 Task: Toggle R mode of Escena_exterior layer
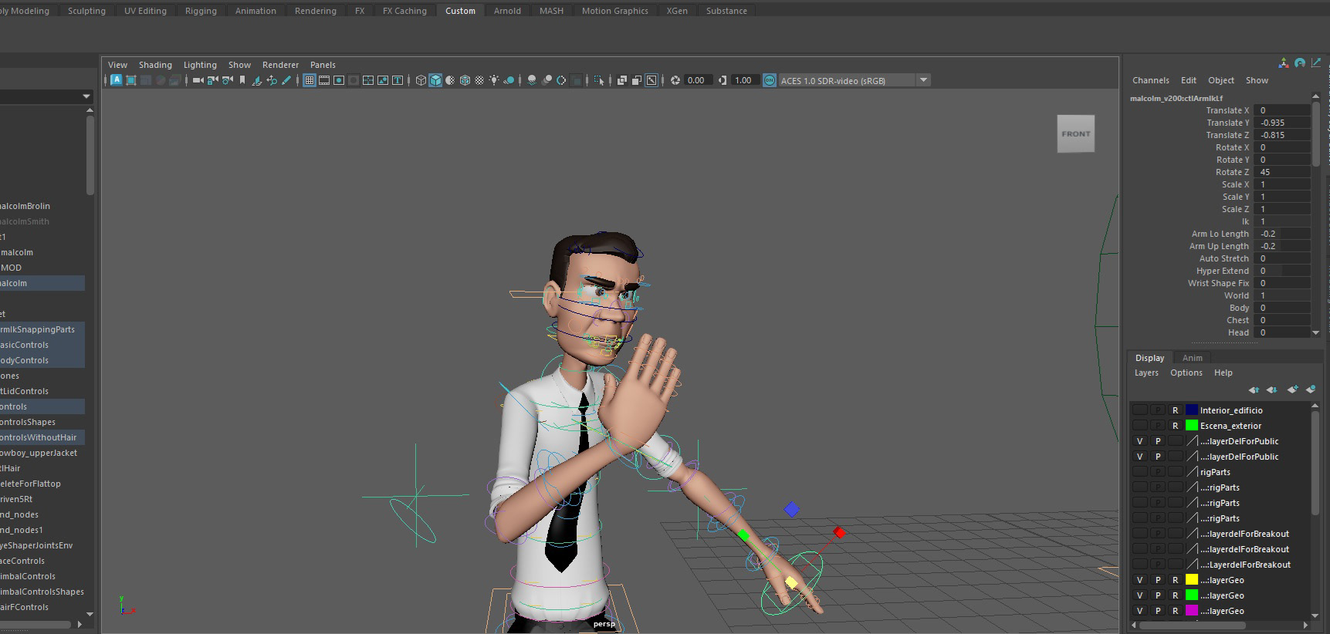[1175, 426]
